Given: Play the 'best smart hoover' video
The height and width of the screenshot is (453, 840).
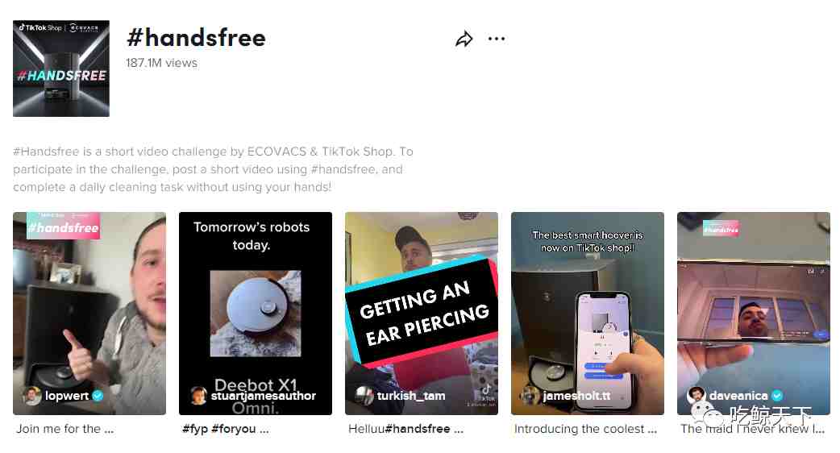Looking at the screenshot, I should (x=588, y=314).
